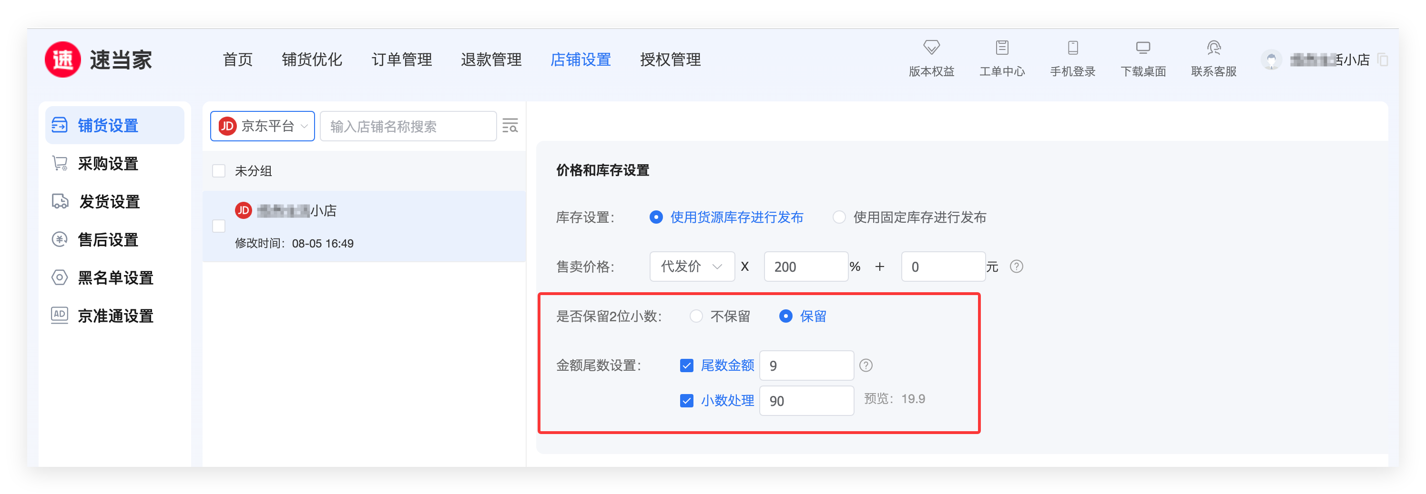Image resolution: width=1426 pixels, height=494 pixels.
Task: Click help icon next to 尾数金额 field
Action: click(x=866, y=366)
